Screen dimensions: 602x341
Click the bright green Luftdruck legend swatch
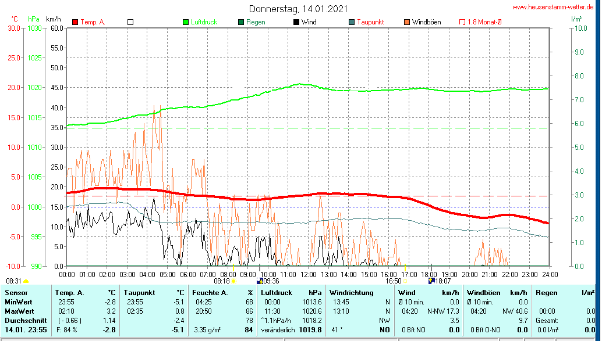[x=186, y=22]
